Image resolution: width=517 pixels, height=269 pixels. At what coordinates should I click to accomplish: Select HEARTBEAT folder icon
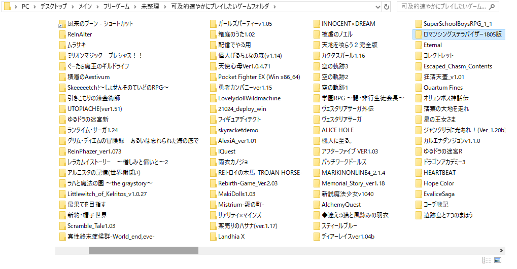coord(419,173)
